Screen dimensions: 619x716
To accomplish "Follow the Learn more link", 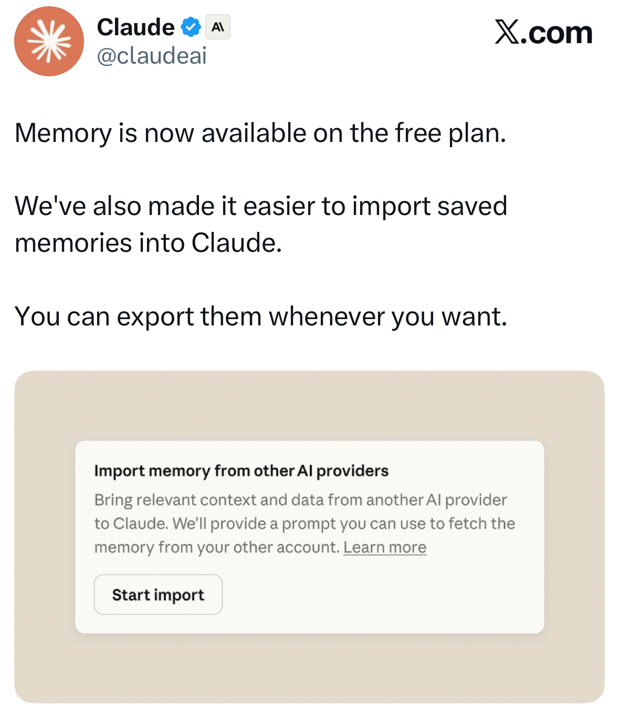I will coord(384,547).
